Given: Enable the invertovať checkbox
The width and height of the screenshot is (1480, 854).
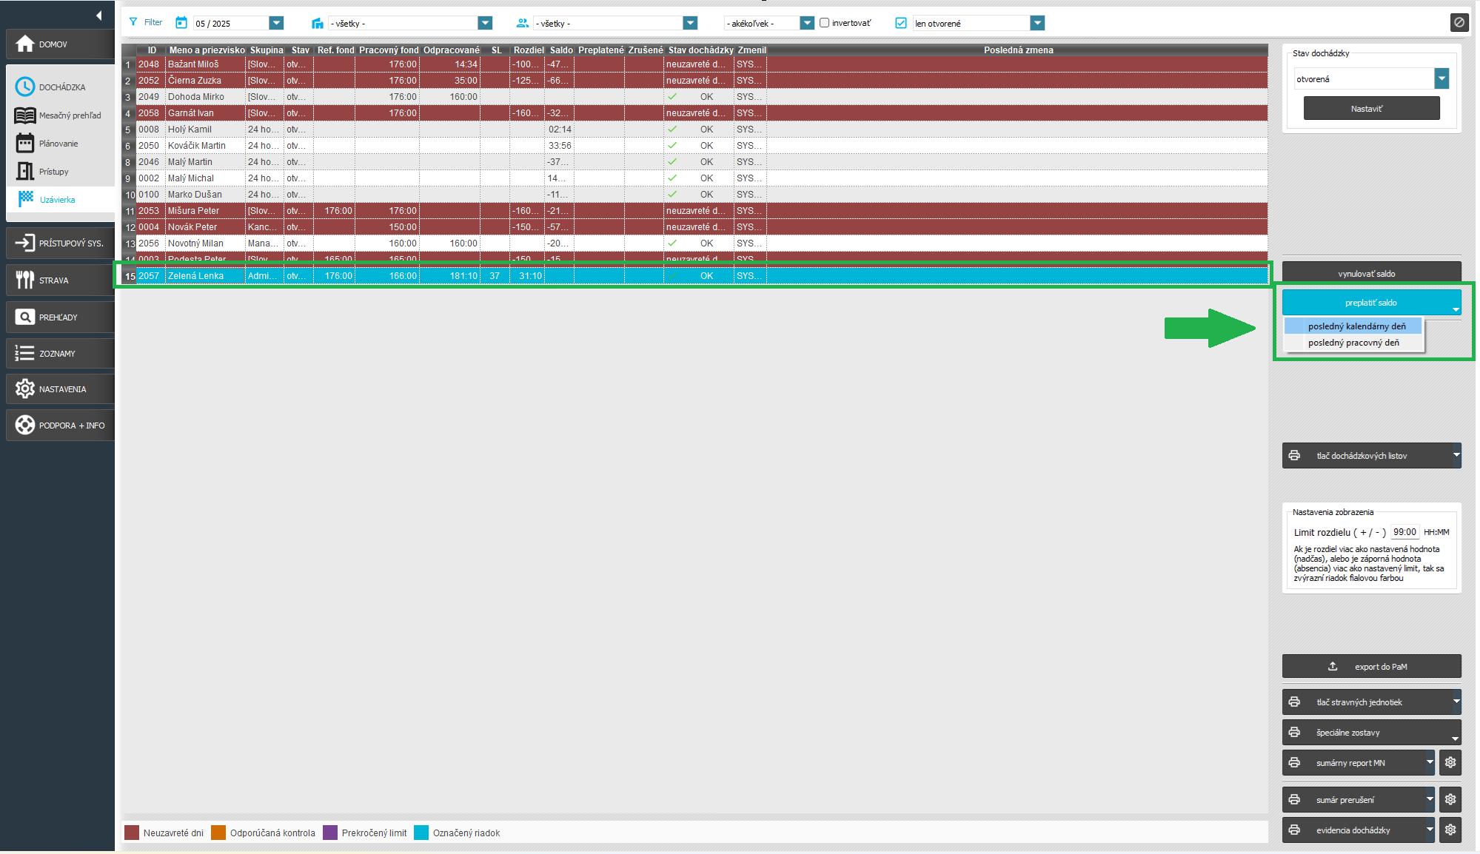Looking at the screenshot, I should (824, 23).
